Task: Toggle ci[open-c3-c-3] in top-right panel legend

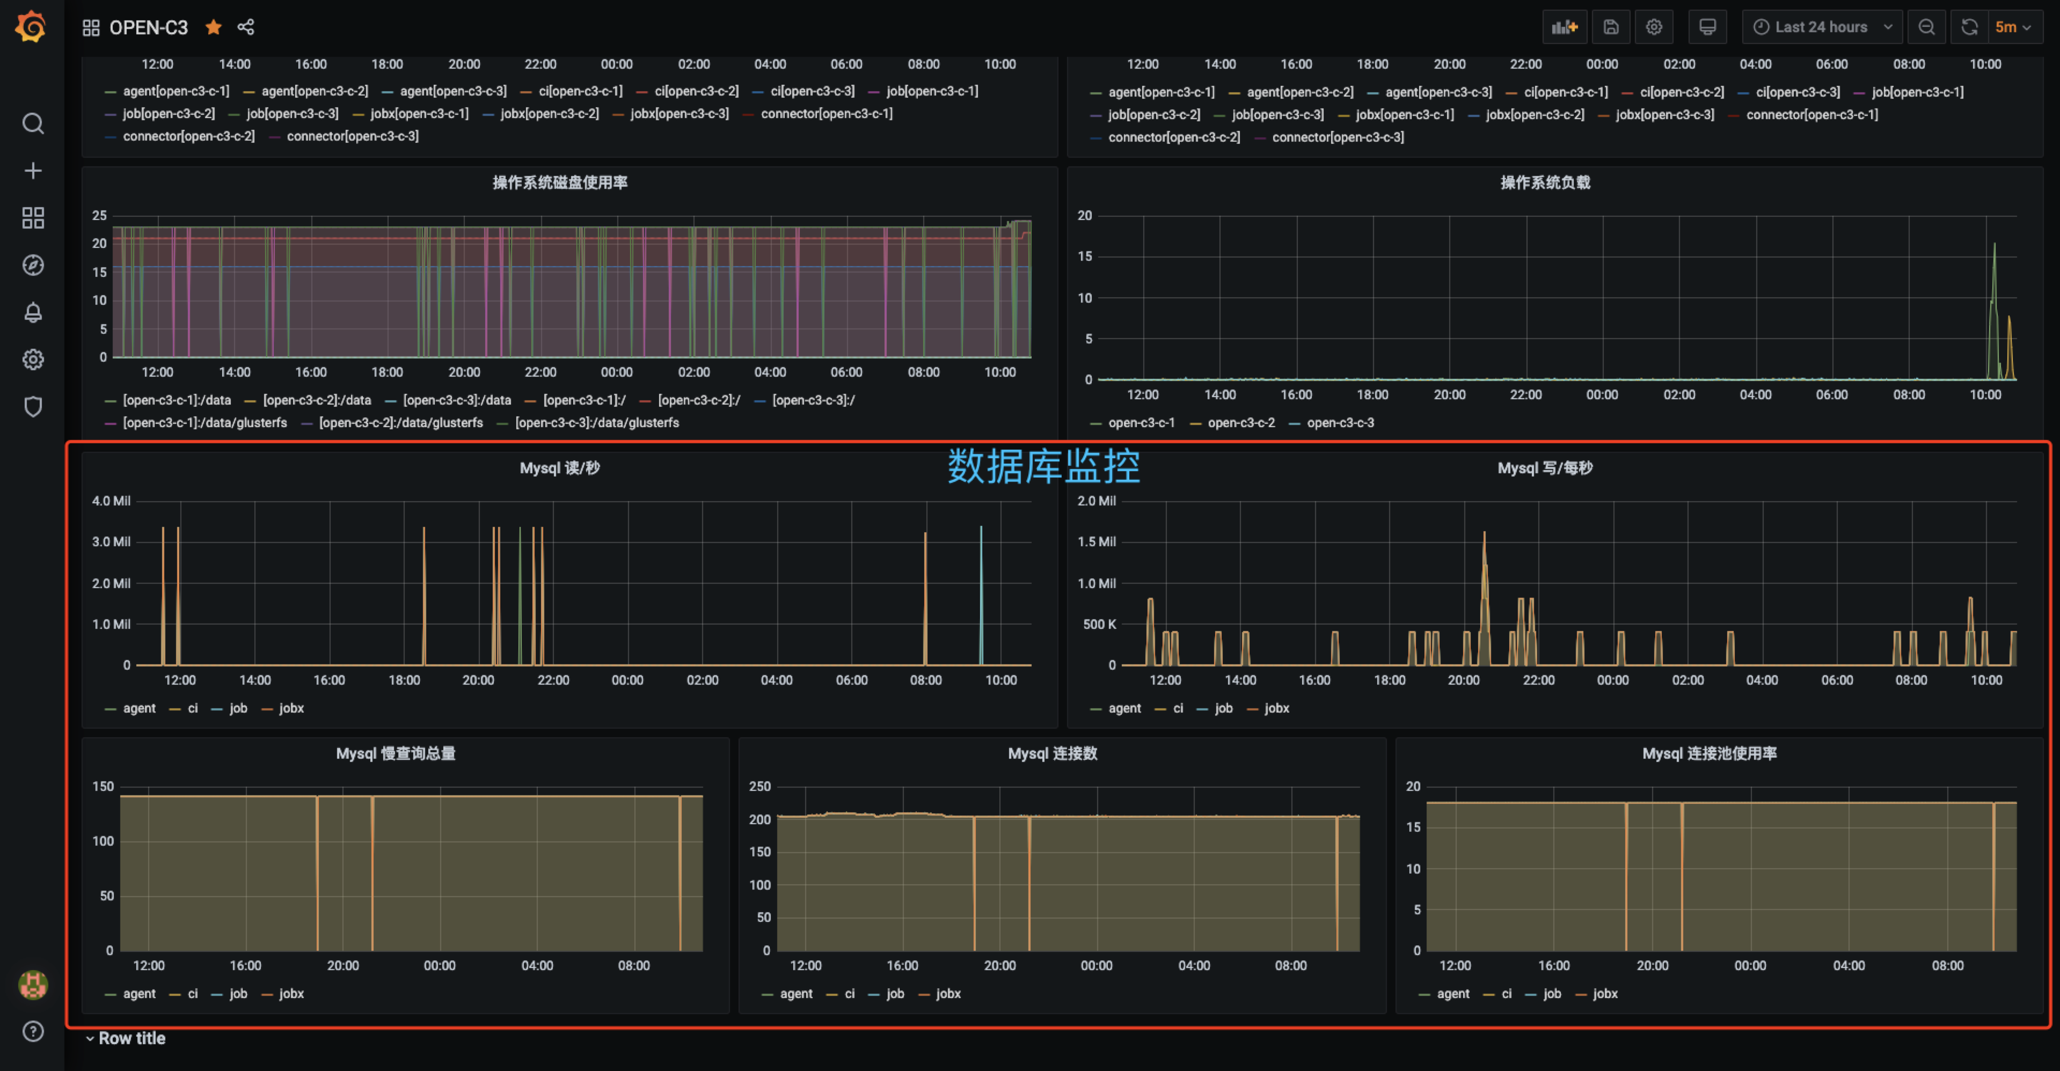Action: 1798,92
